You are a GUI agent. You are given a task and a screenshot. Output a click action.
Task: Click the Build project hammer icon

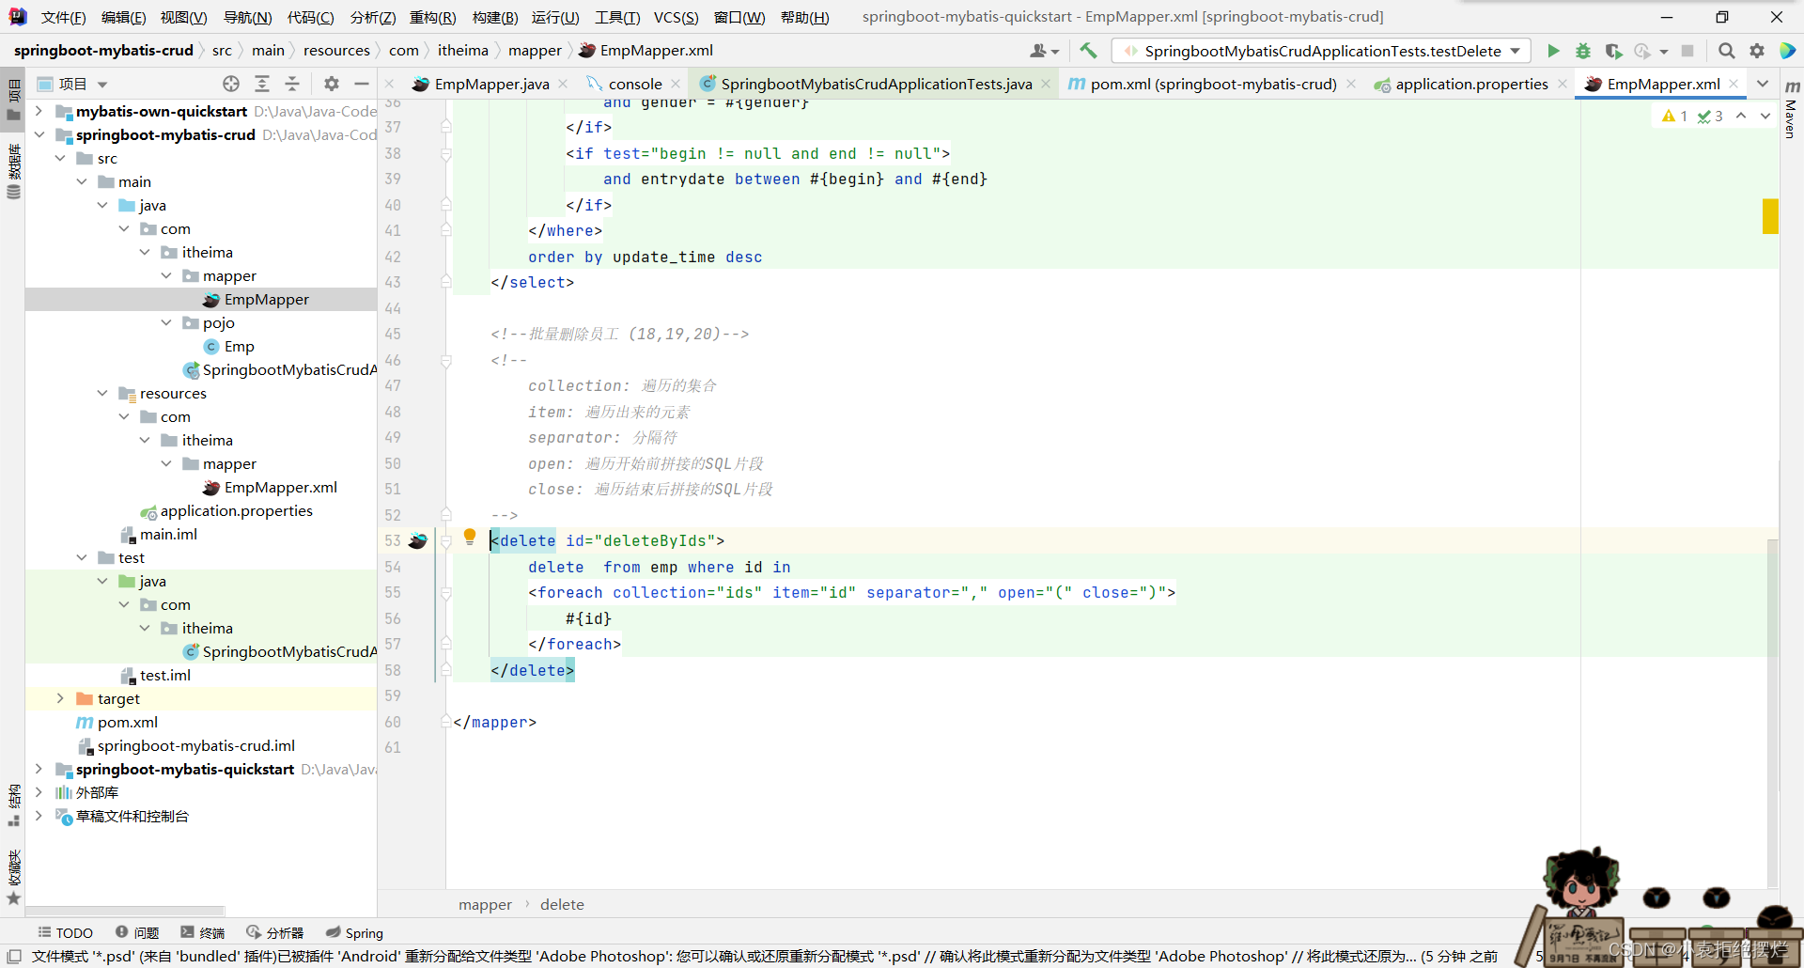tap(1088, 51)
